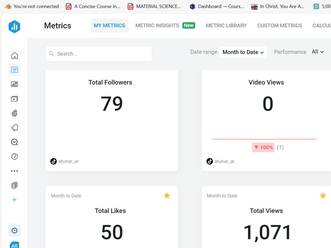Viewport: 331px width, 248px height.
Task: Toggle the favorite star on Total Likes card
Action: coord(167,195)
